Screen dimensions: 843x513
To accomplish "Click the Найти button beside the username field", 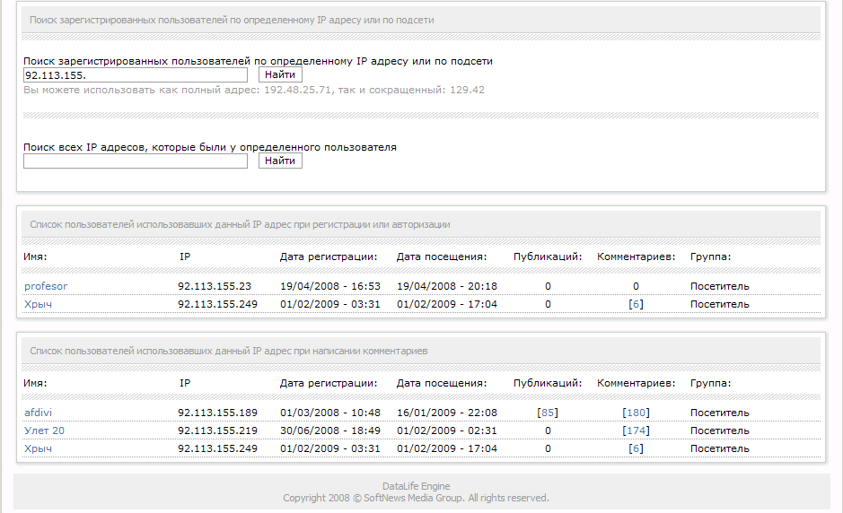I will tap(280, 161).
